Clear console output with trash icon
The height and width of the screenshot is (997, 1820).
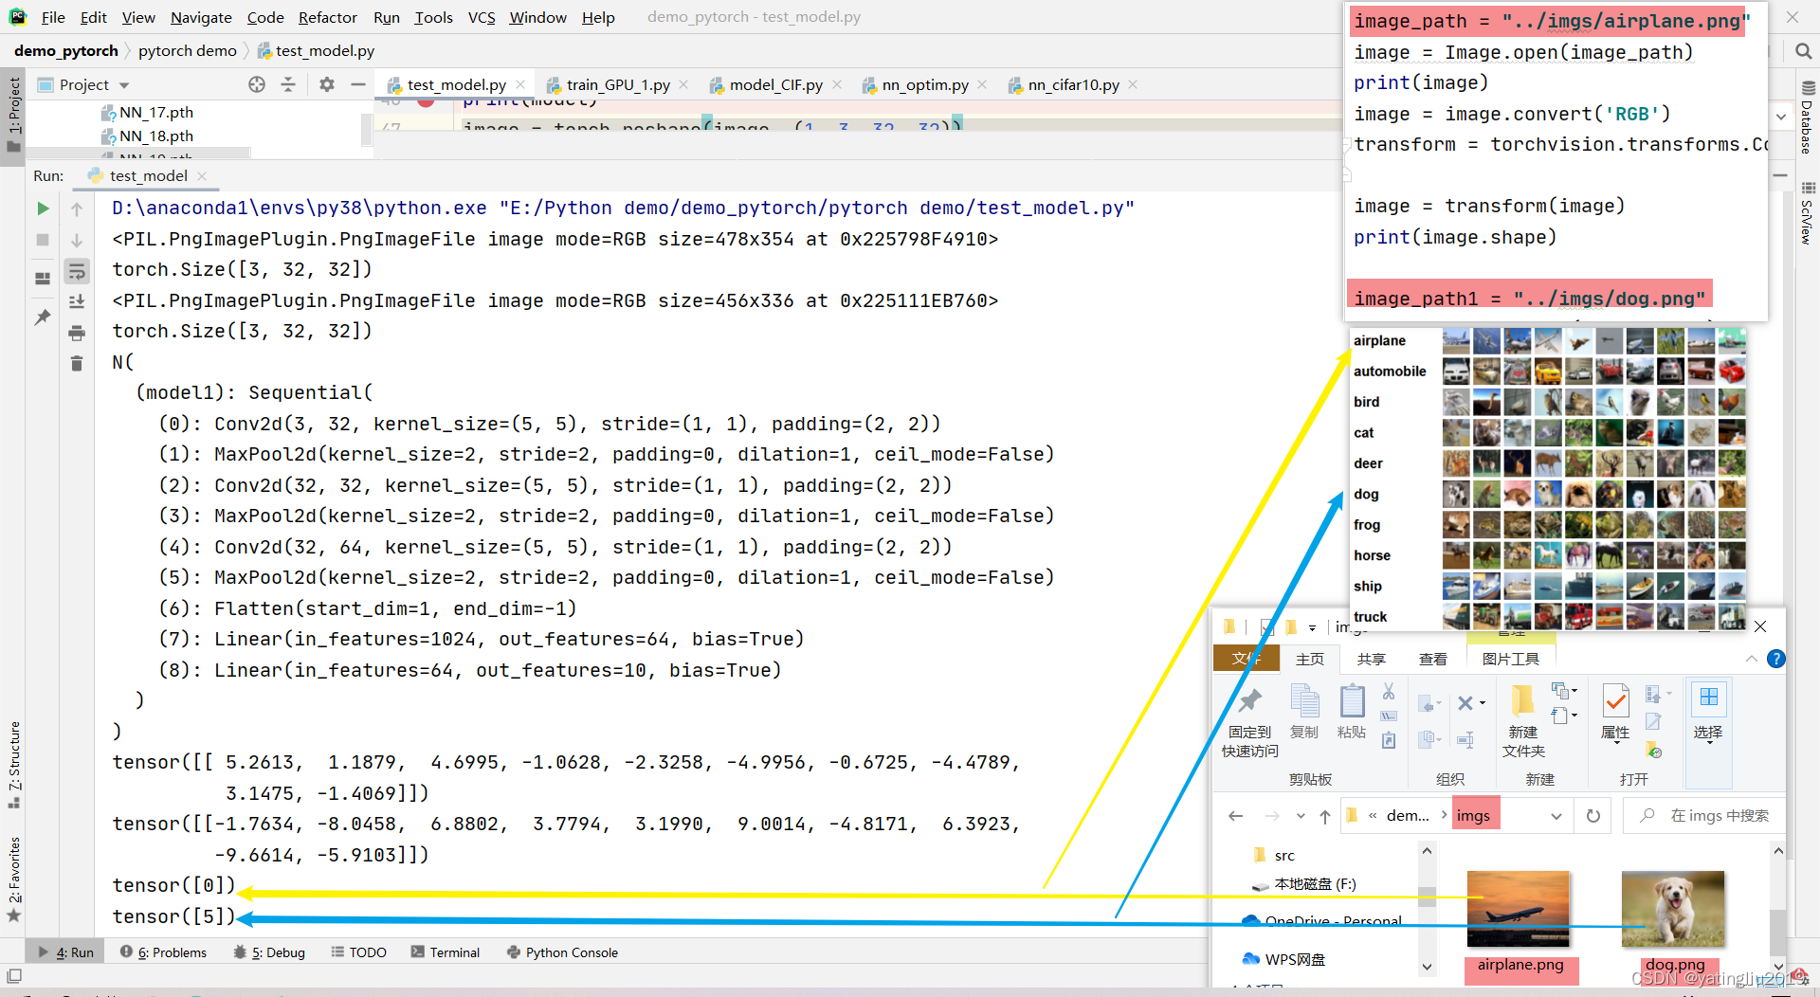77,363
